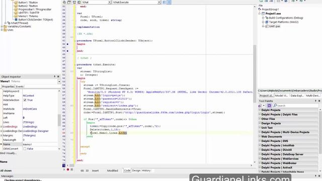Switch to the Model View tab
This screenshot has width=322, height=181.
pyautogui.click(x=281, y=96)
